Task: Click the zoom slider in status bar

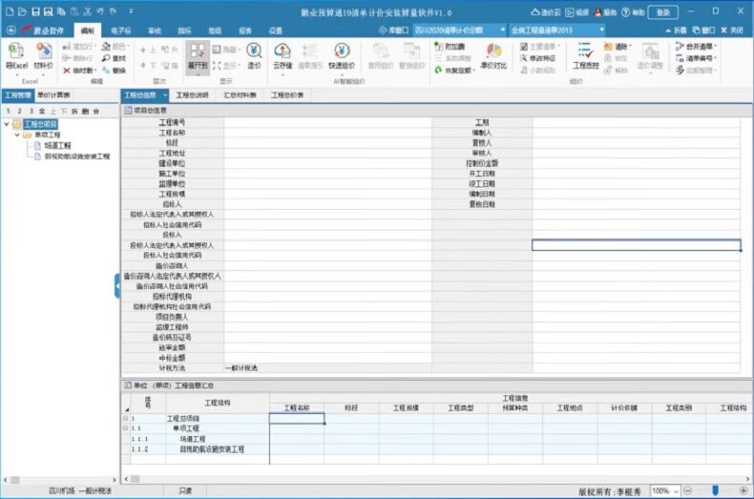Action: [x=715, y=490]
